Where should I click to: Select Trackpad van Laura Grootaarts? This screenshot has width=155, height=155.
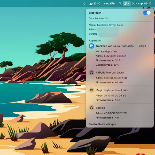114,46
